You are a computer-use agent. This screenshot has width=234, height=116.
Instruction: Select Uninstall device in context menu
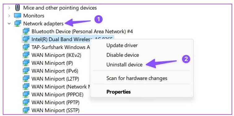[124, 65]
